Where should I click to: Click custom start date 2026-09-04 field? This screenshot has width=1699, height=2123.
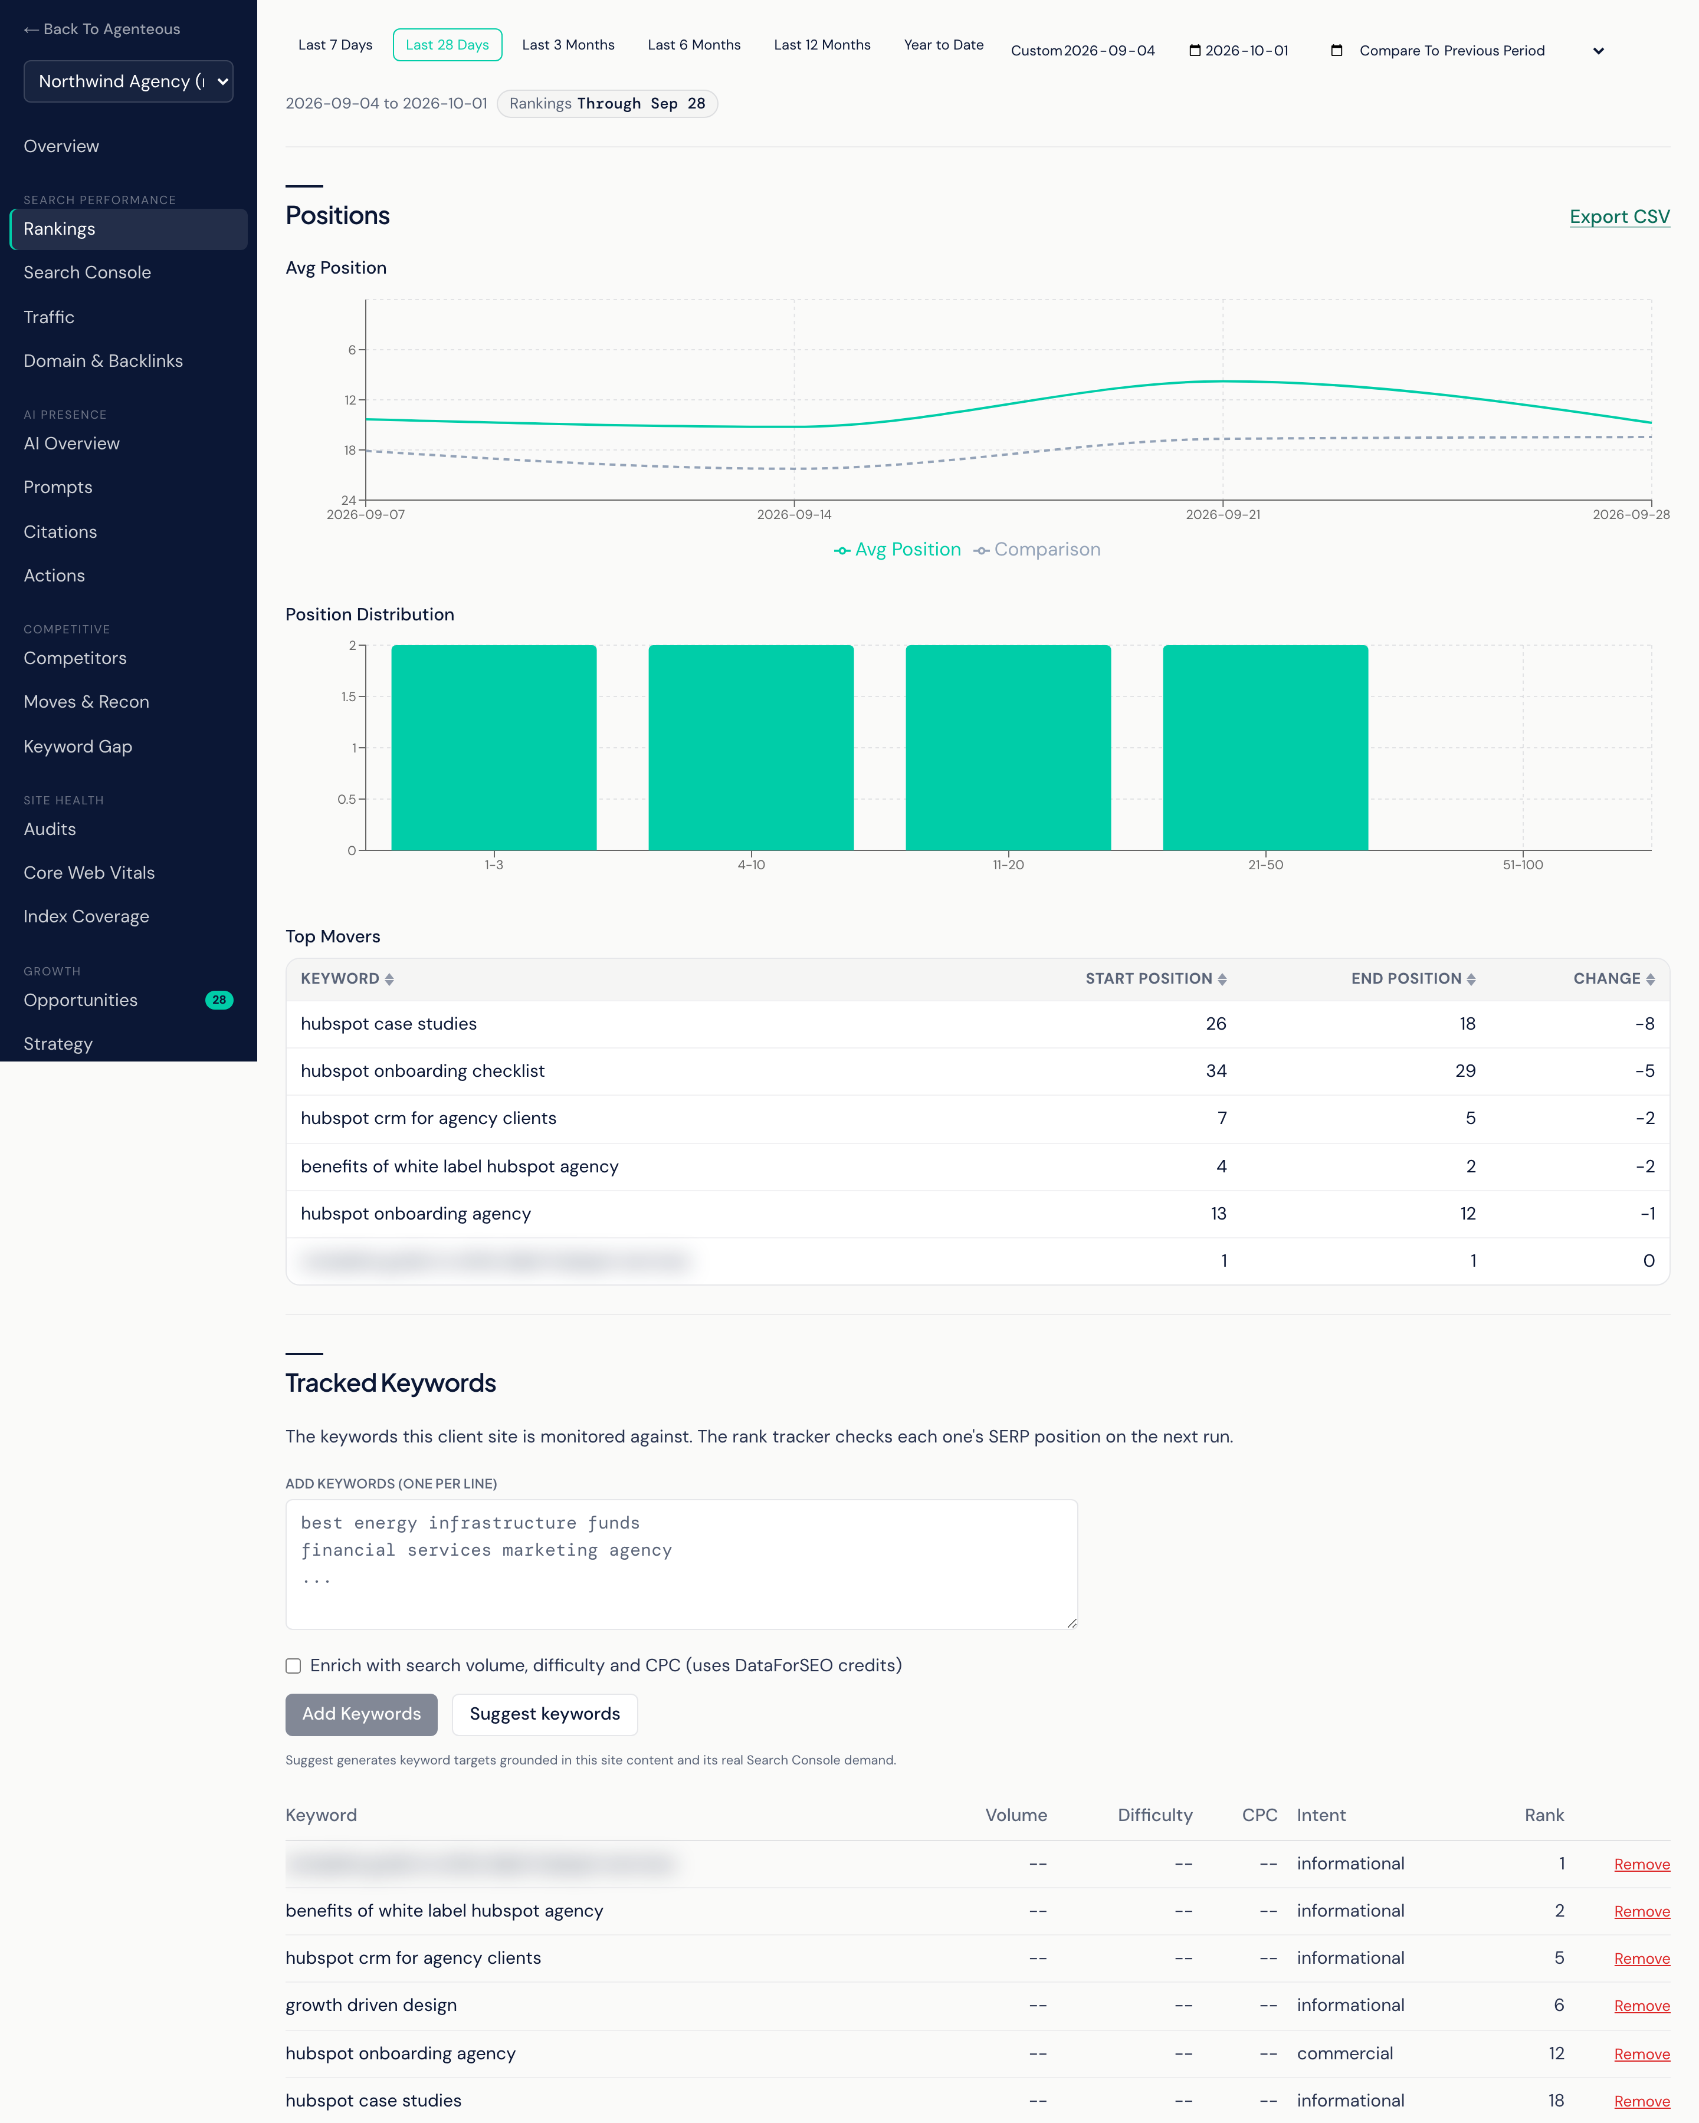coord(1131,51)
